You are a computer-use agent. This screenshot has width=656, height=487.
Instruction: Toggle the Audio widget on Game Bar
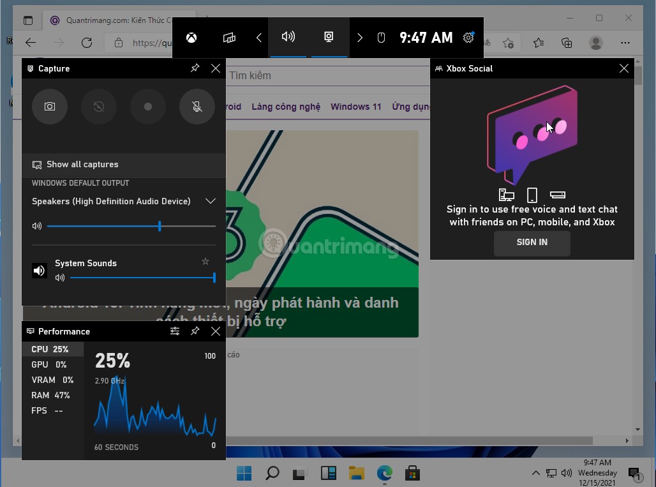click(x=288, y=37)
